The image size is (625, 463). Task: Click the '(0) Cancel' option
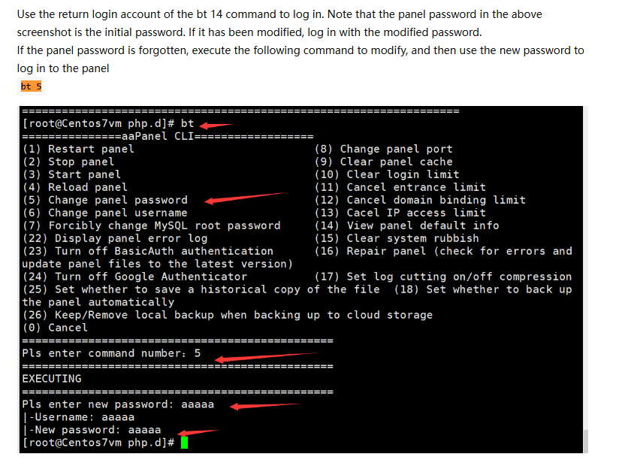pos(55,328)
